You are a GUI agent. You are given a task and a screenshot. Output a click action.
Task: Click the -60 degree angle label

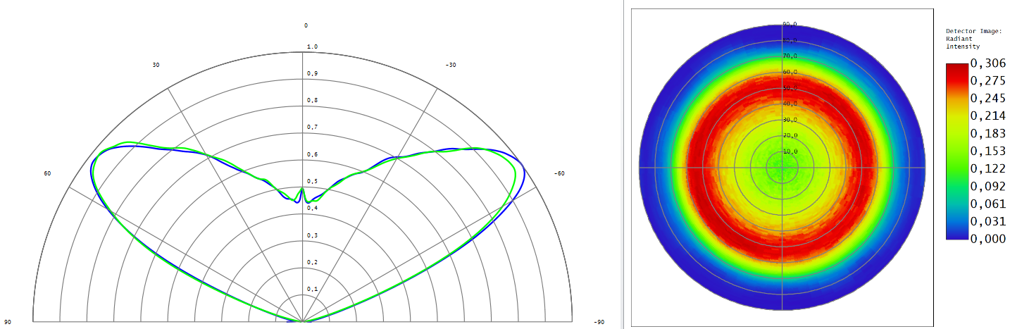pos(559,173)
